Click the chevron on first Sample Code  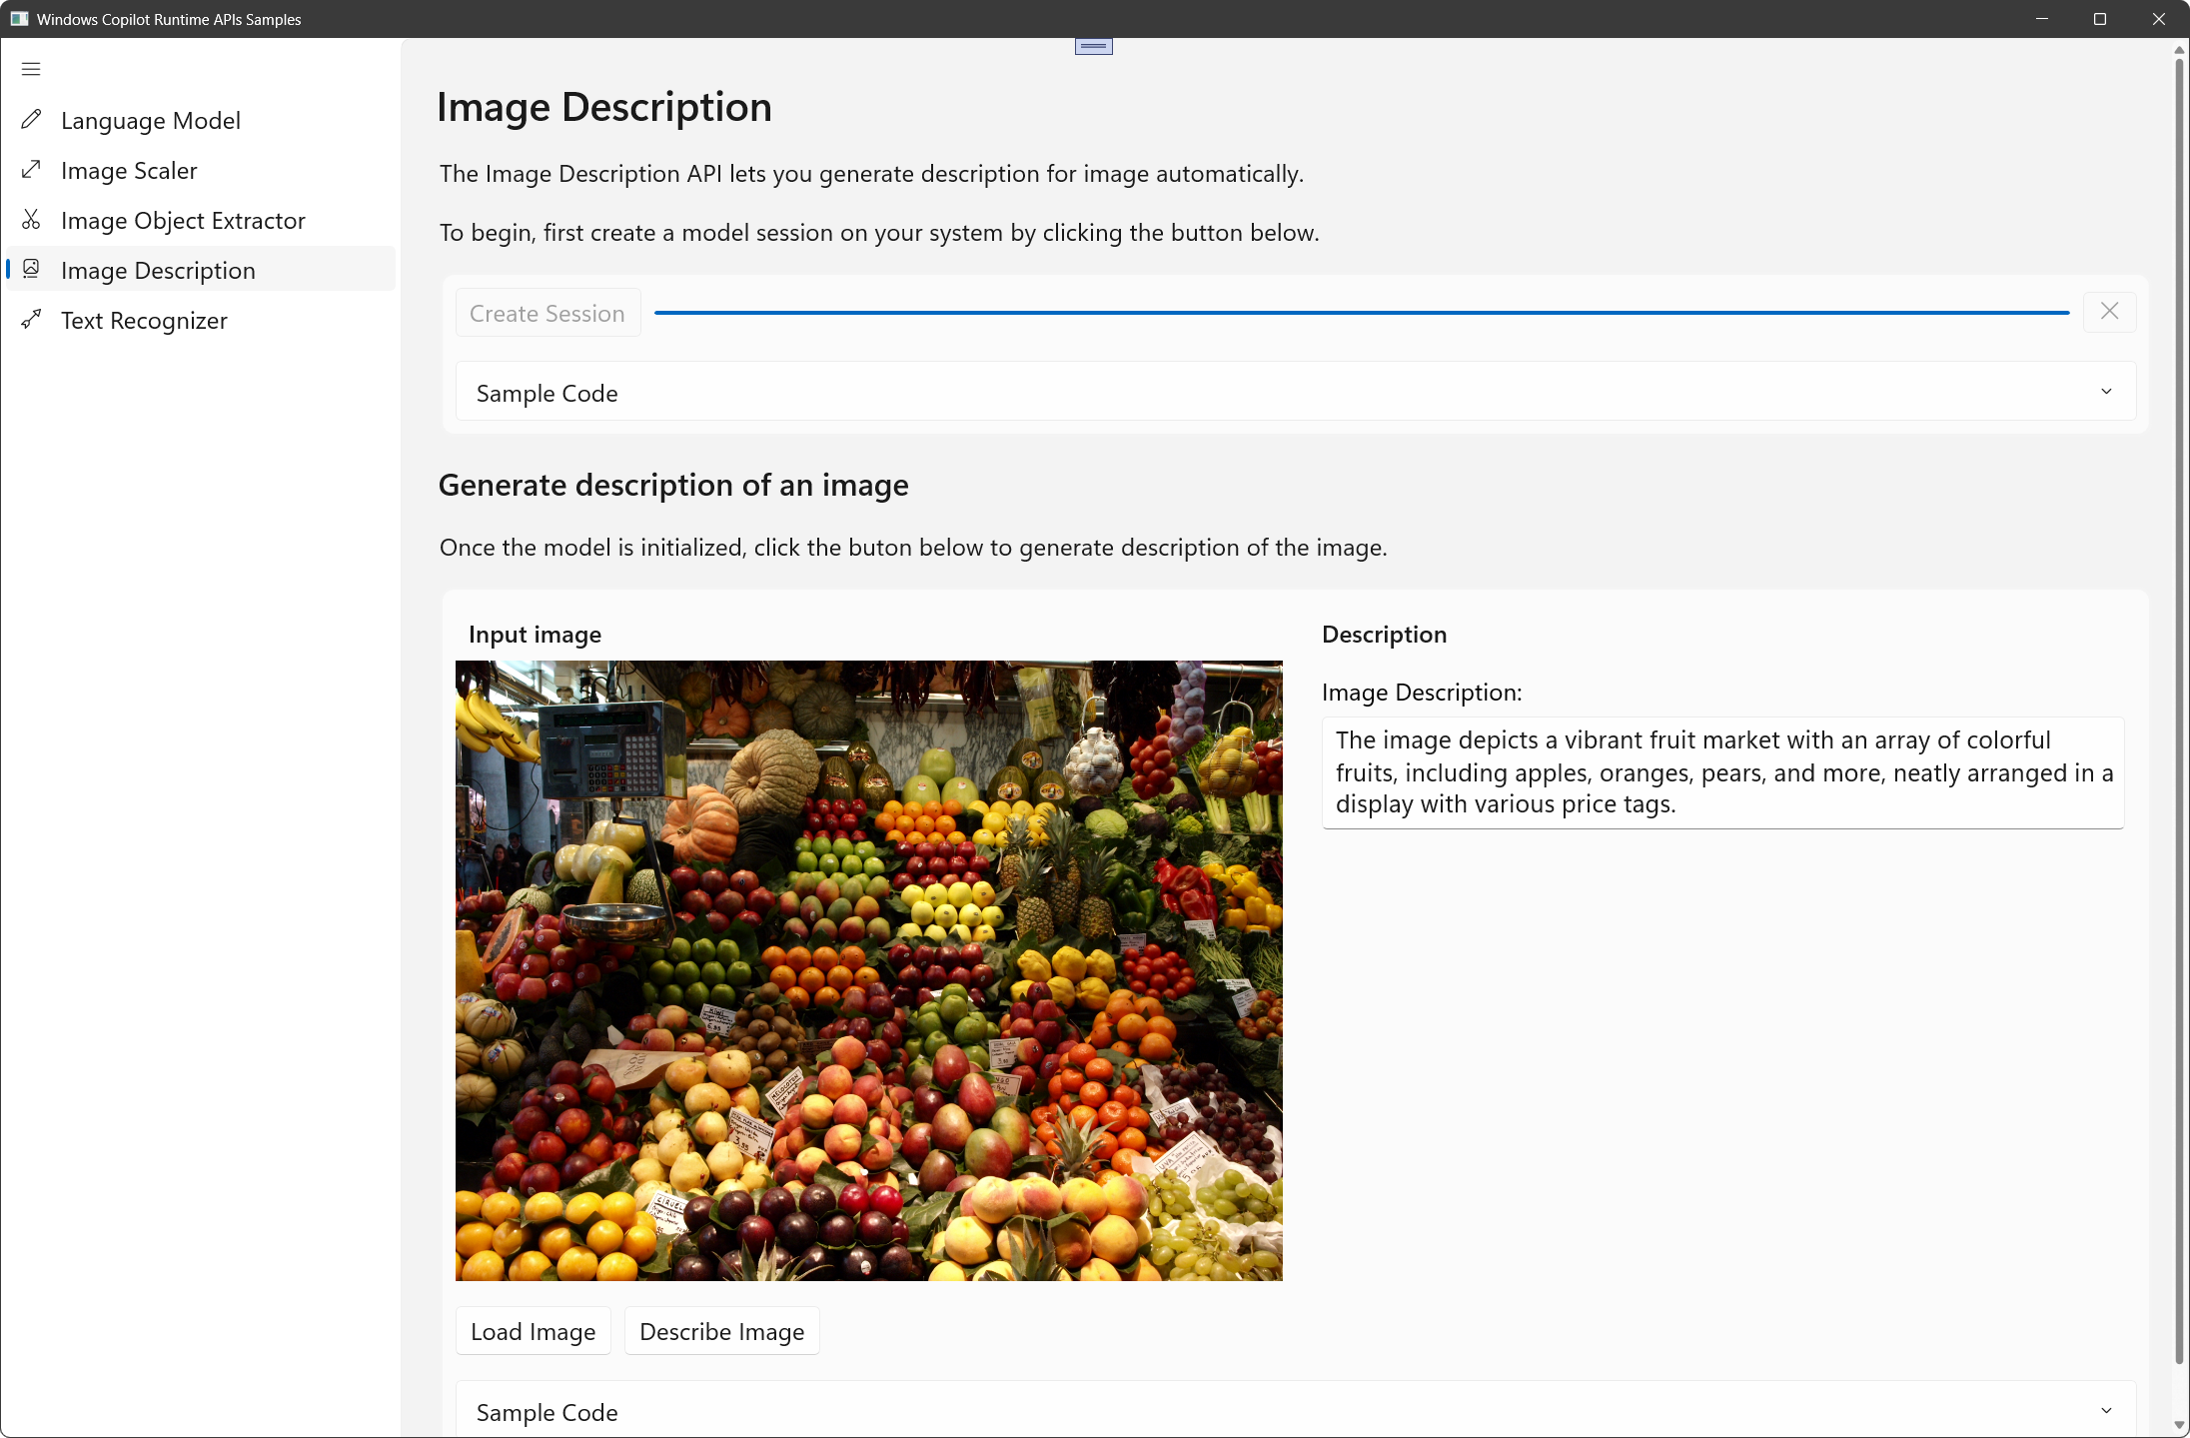coord(2106,392)
